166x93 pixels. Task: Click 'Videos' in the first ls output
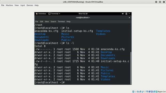(101, 34)
